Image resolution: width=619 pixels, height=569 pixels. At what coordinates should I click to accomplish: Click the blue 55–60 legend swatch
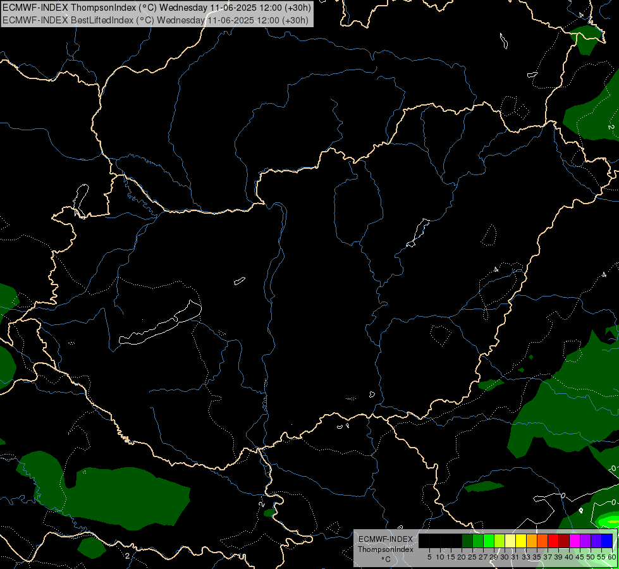coord(607,541)
